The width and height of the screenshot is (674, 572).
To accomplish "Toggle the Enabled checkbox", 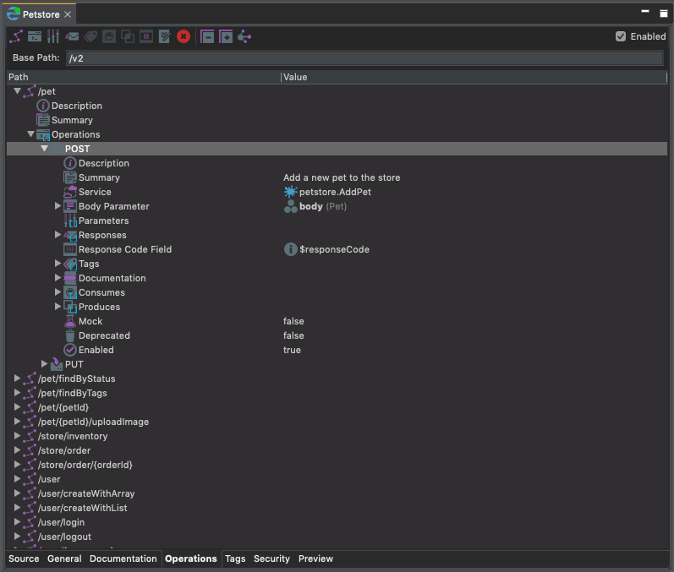I will point(621,36).
